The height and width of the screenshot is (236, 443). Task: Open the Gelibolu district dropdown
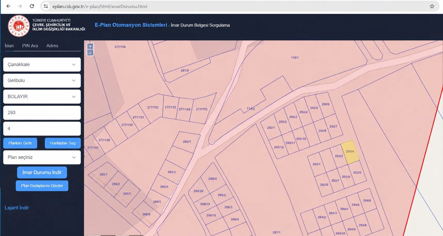[x=42, y=80]
